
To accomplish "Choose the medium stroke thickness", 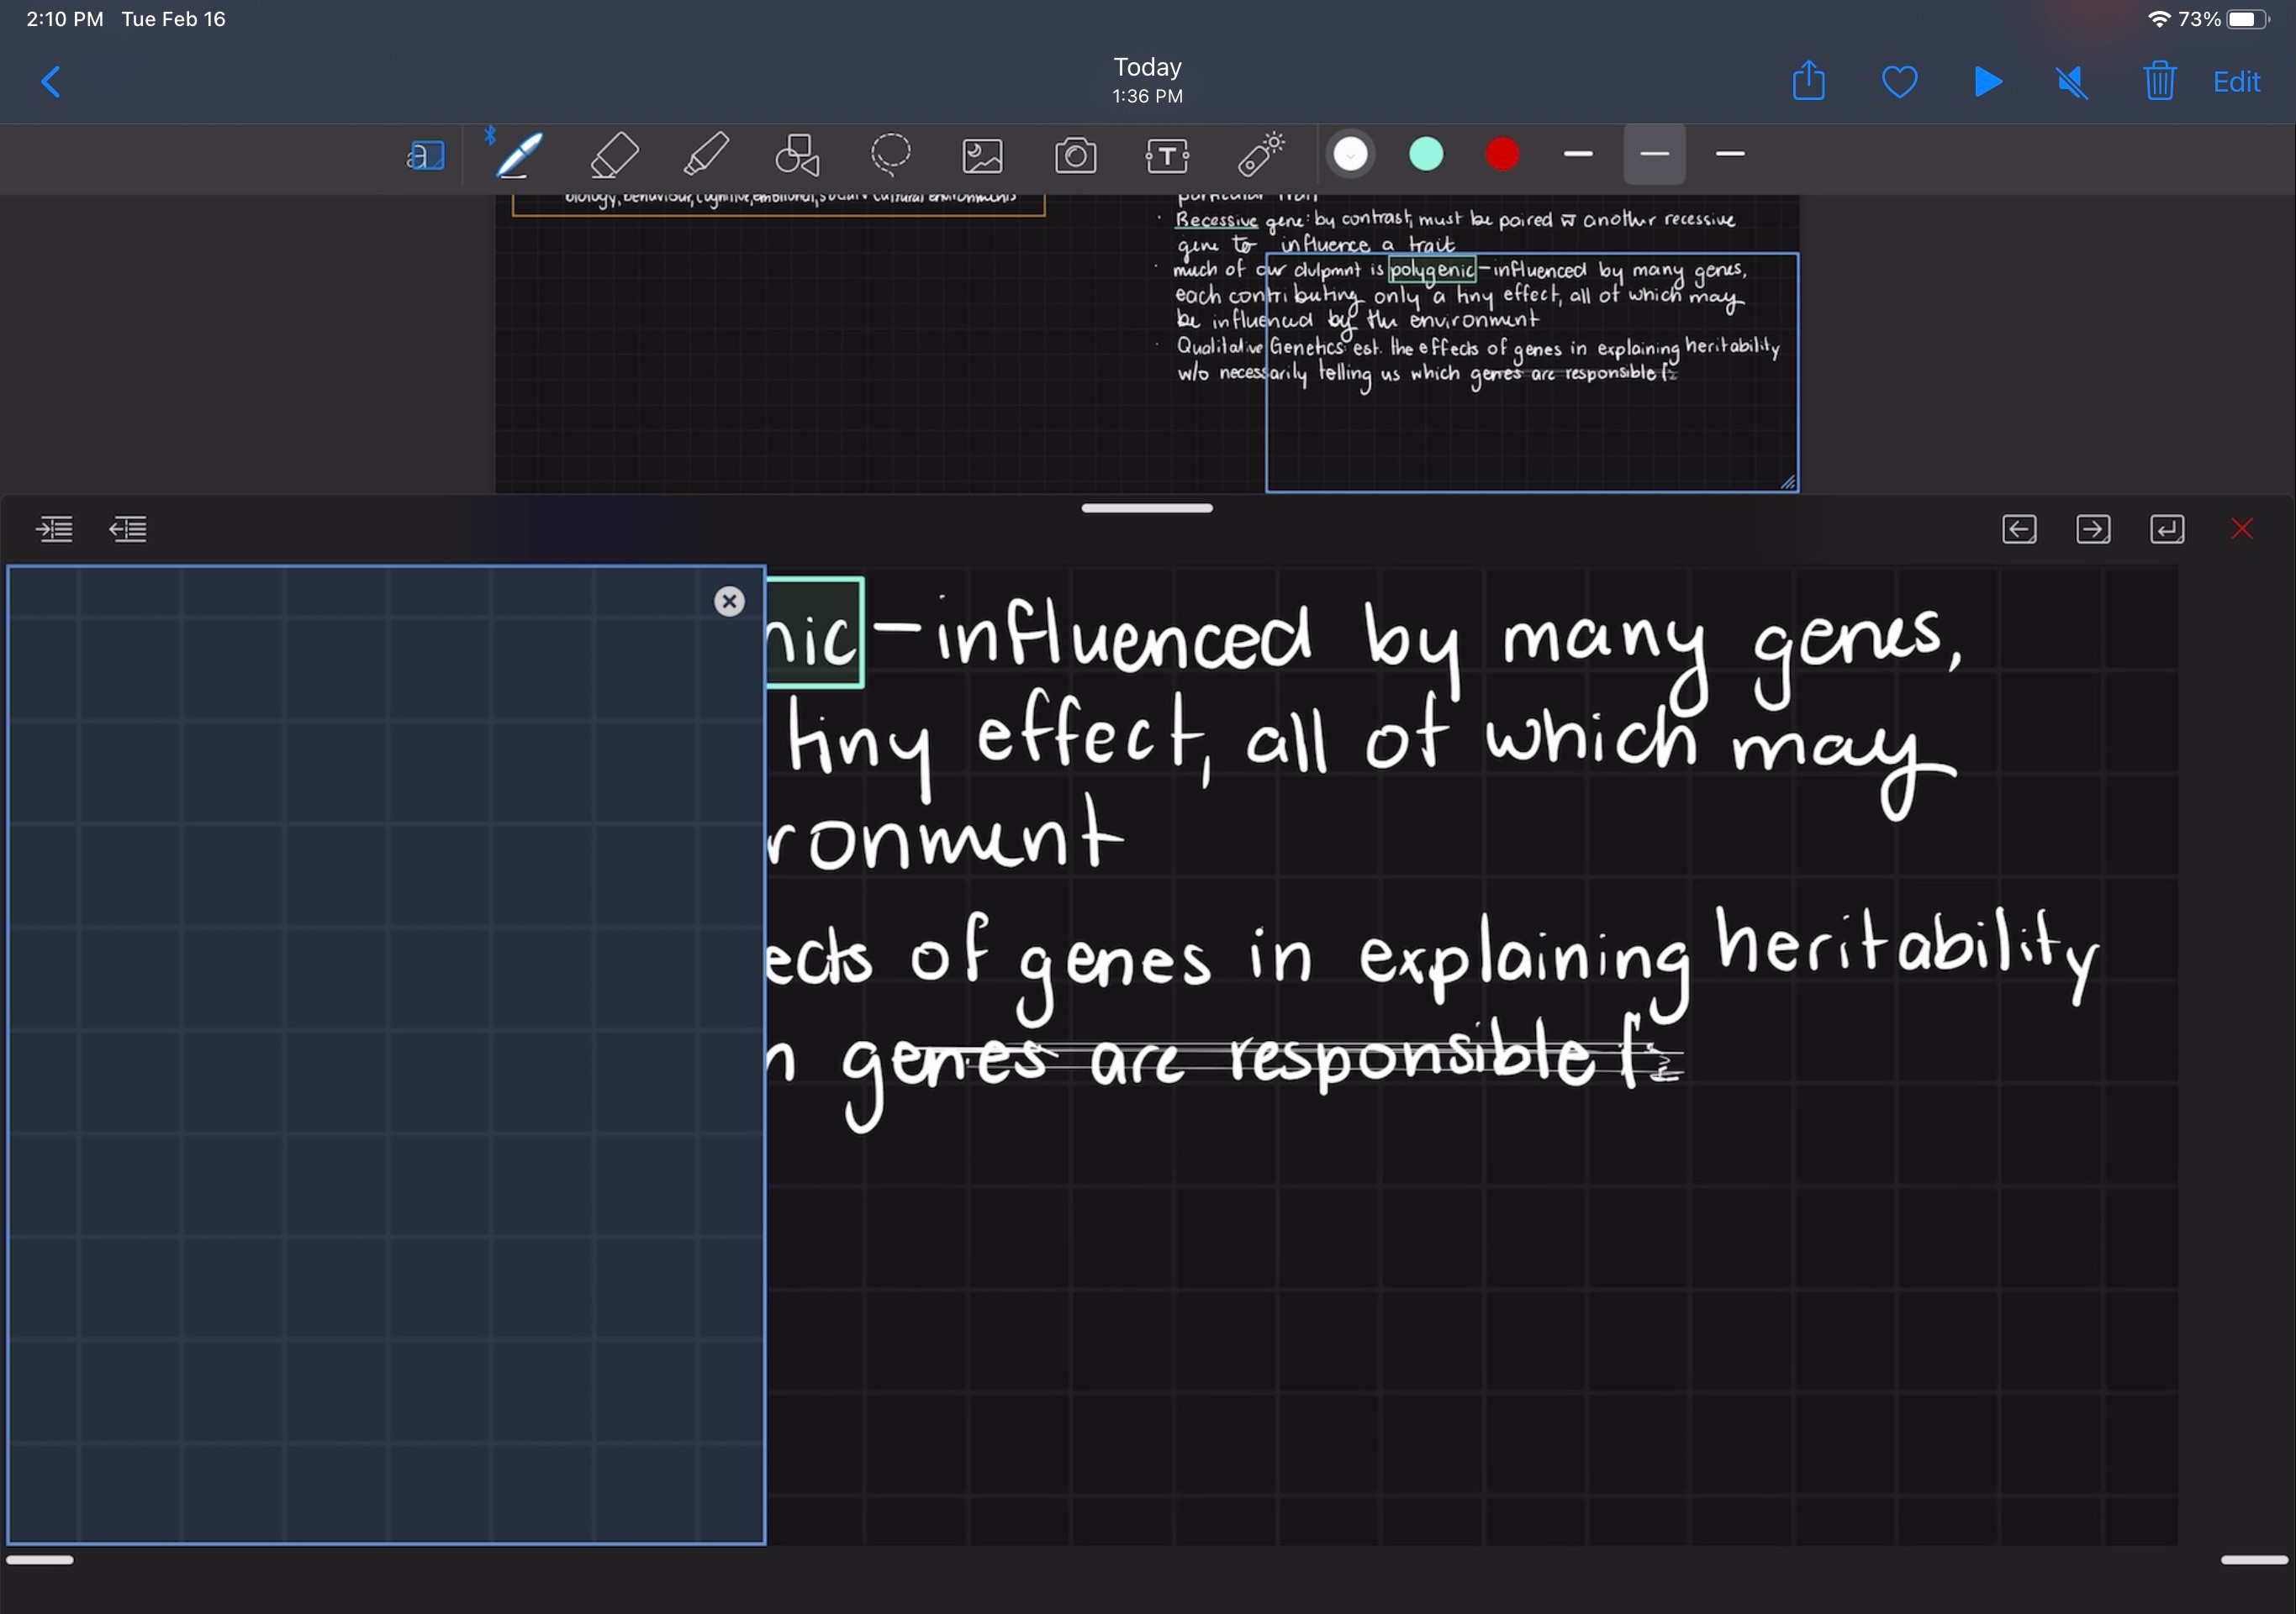I will (1654, 154).
